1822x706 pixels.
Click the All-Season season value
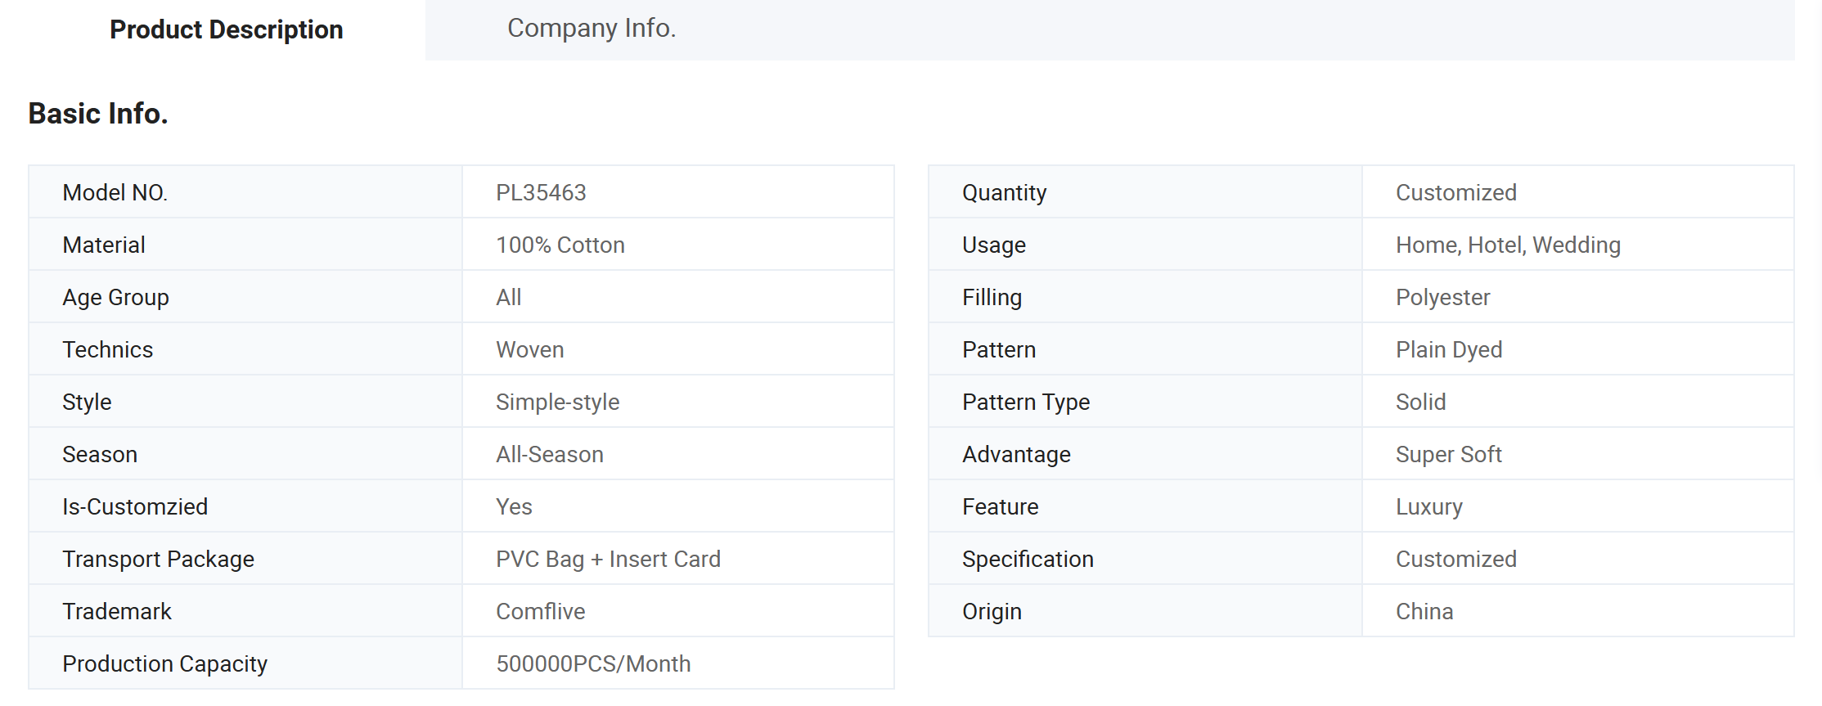550,454
